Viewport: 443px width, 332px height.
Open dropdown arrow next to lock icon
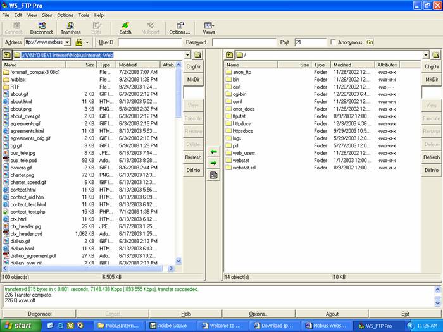tap(87, 42)
